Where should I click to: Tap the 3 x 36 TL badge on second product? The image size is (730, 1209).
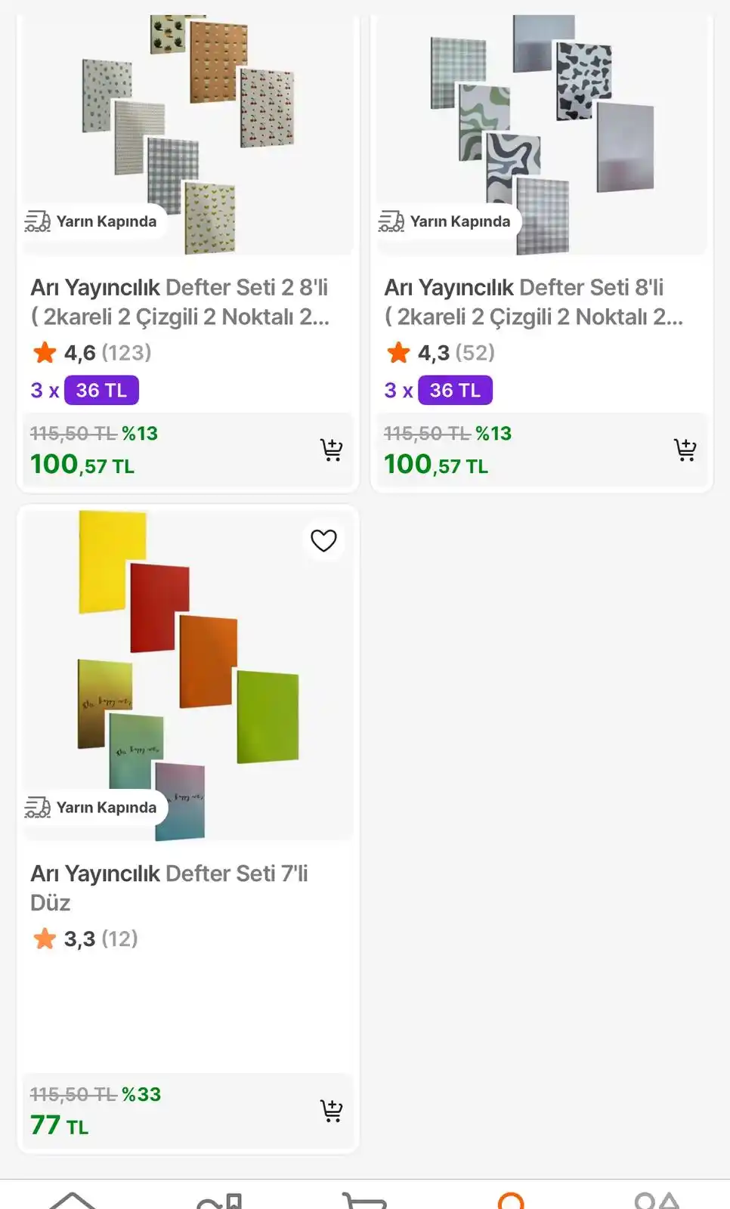pos(438,391)
